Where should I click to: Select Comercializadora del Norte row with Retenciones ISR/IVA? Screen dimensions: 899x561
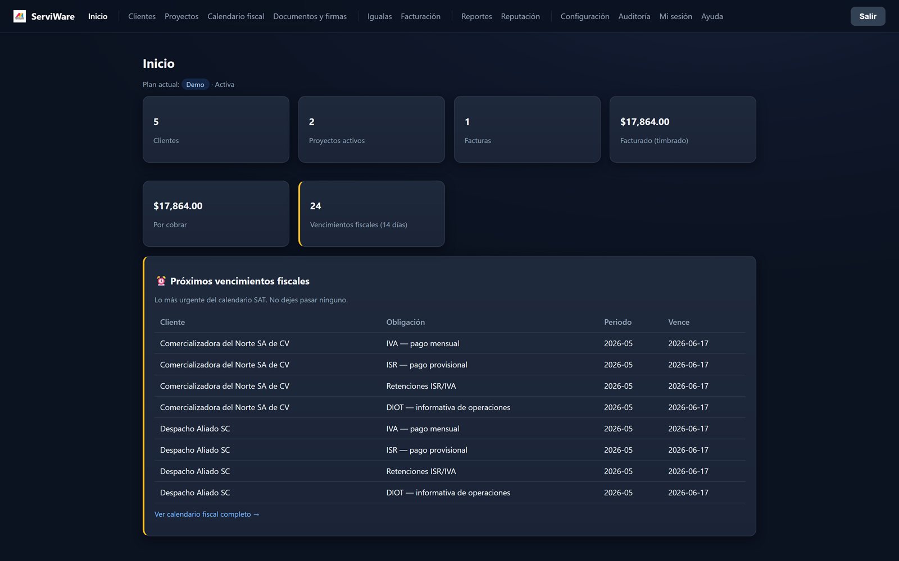pos(449,386)
